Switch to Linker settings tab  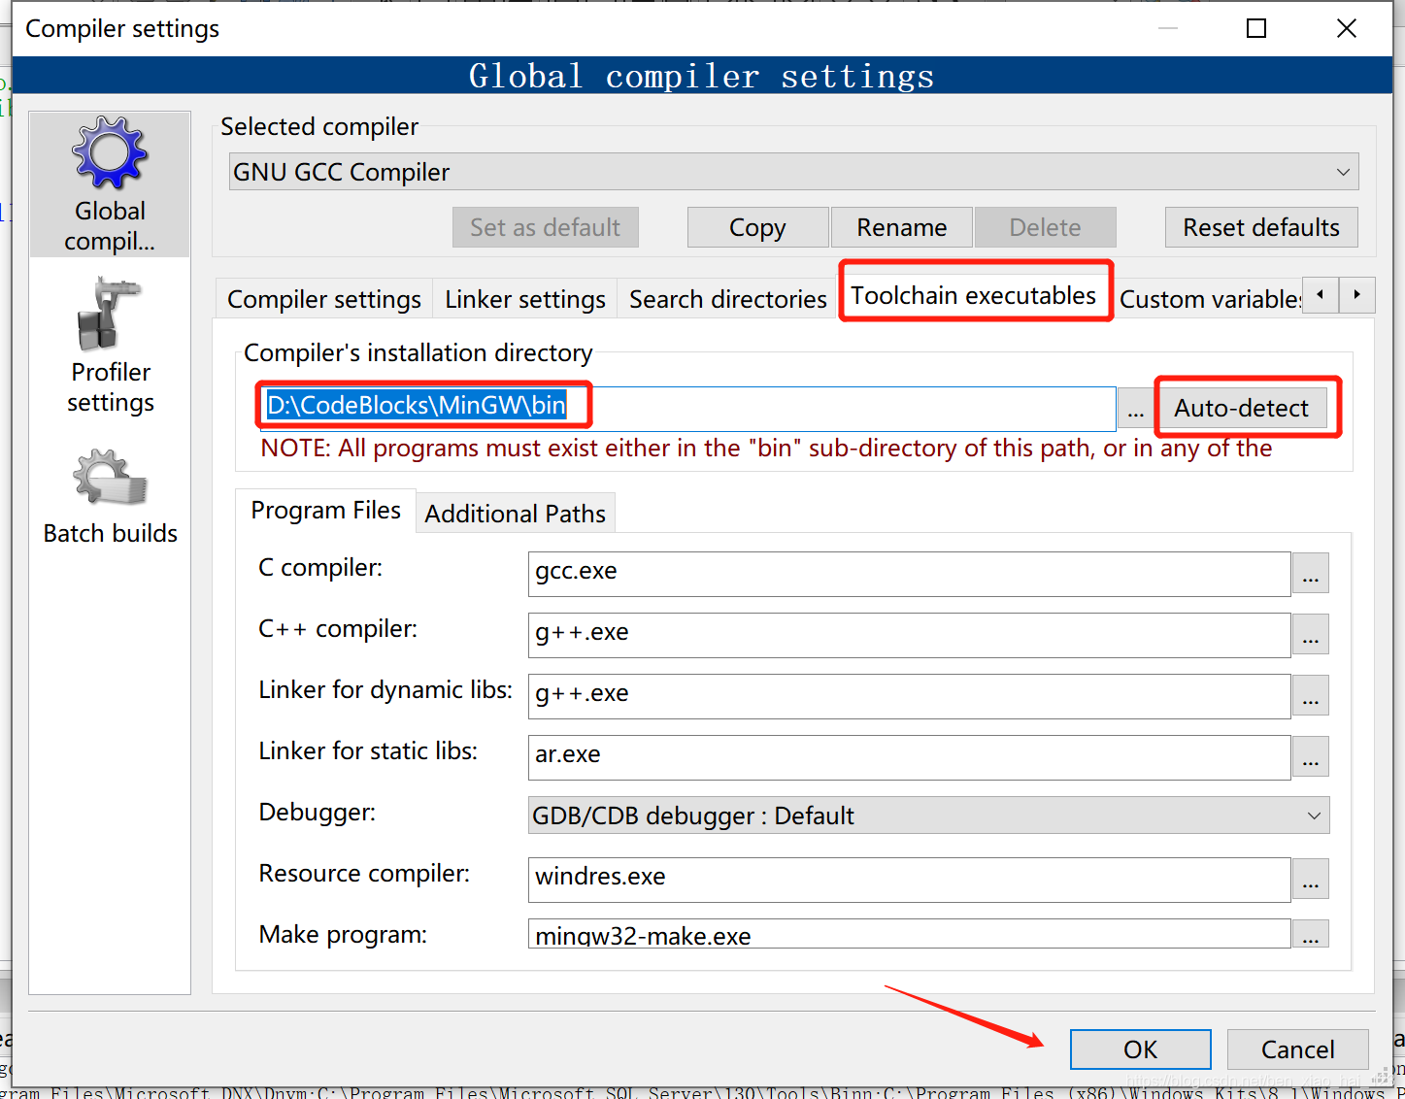tap(525, 299)
